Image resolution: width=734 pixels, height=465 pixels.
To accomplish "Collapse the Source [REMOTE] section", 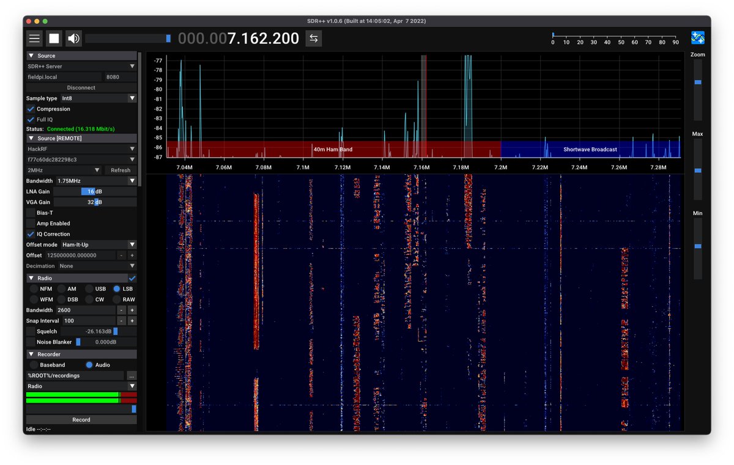I will point(81,138).
